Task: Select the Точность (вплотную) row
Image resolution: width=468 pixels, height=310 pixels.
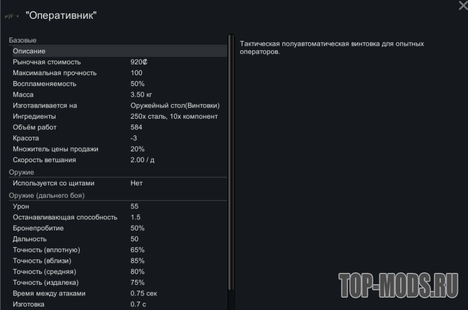Action: 119,250
